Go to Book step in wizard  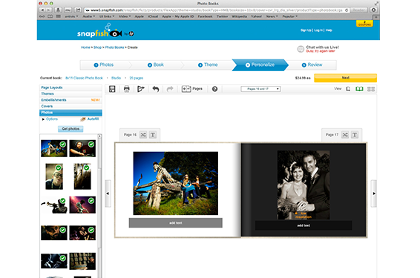(156, 64)
